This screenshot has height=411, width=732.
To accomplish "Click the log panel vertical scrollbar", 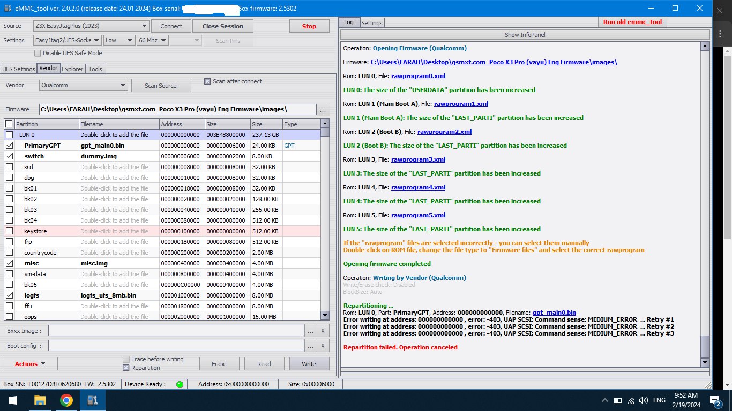I will (705, 204).
